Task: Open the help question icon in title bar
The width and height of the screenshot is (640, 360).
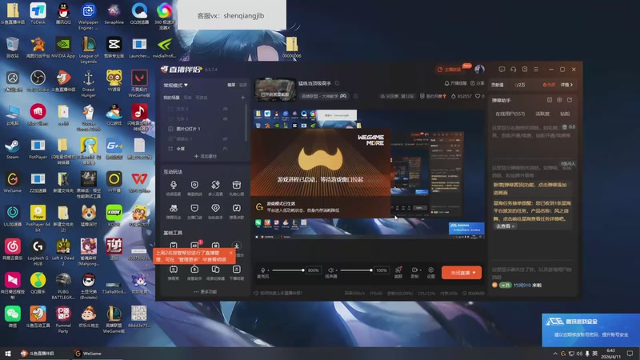Action: (525, 70)
